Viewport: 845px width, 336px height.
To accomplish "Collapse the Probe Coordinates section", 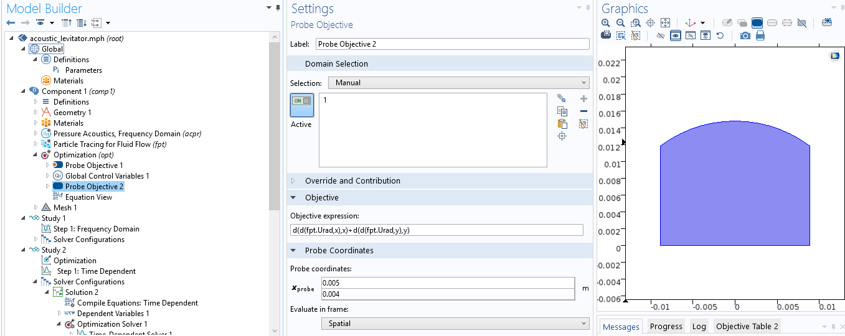I will click(339, 251).
